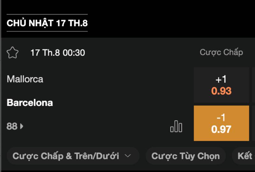The width and height of the screenshot is (255, 172).
Task: Deselect the Barcelona -1 handicap bet
Action: (x=221, y=123)
